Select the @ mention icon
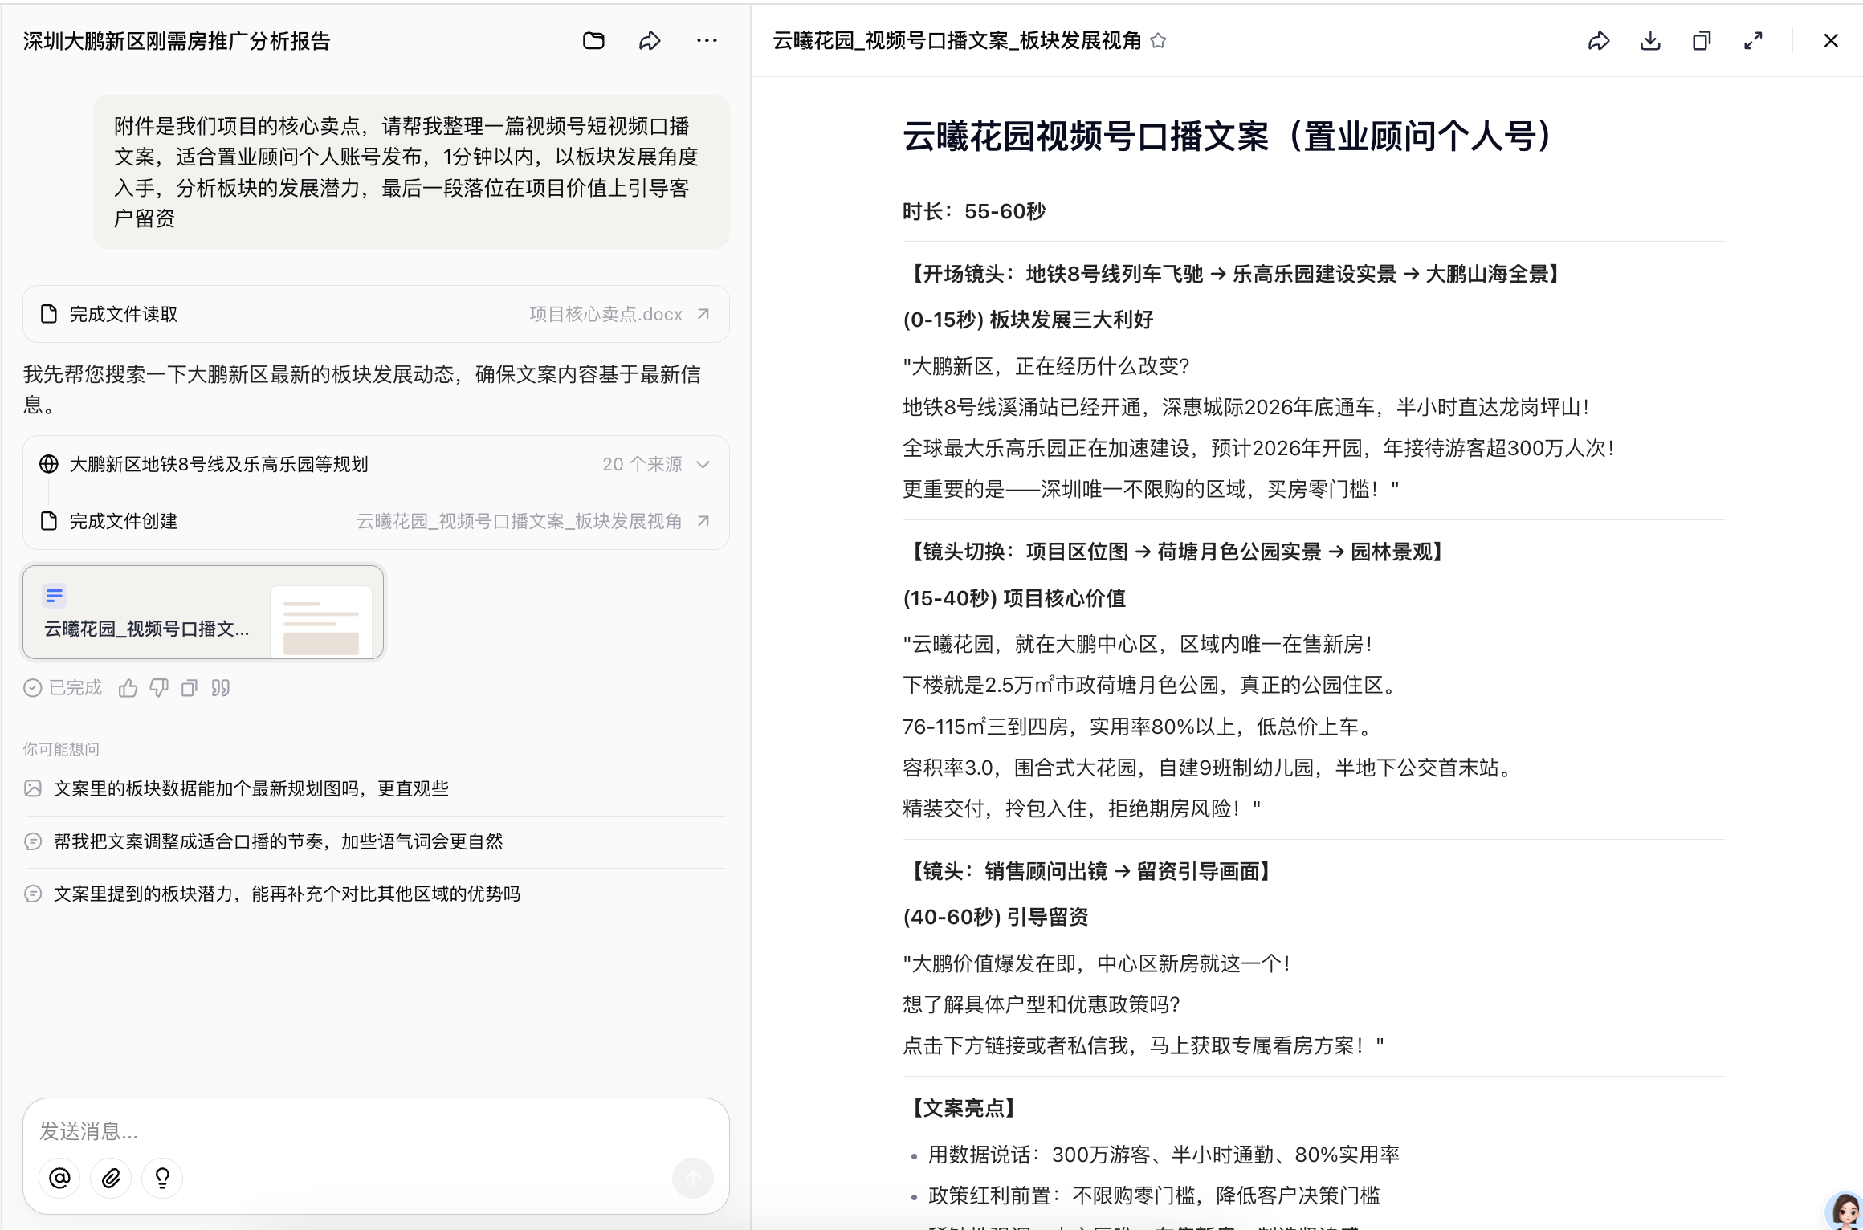Screen dimensions: 1863x1230 coord(59,1178)
